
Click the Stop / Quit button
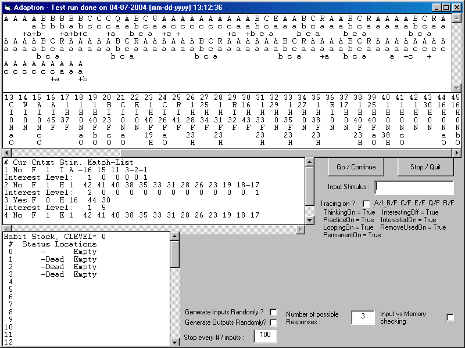[x=425, y=167]
